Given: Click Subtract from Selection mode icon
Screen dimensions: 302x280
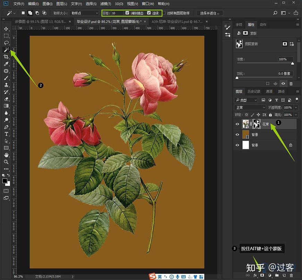Looking at the screenshot, I should (x=37, y=13).
